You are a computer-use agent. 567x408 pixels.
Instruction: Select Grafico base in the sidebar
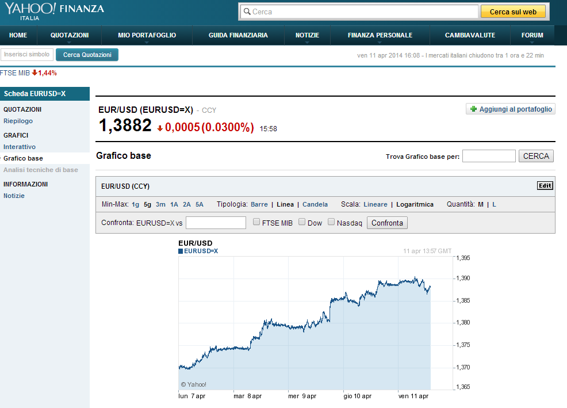click(x=23, y=158)
